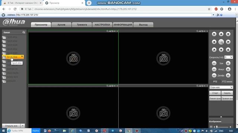Image resolution: width=238 pixels, height=133 pixels.
Task: Go to the НАСТРОЙКИ tab
Action: 102,25
